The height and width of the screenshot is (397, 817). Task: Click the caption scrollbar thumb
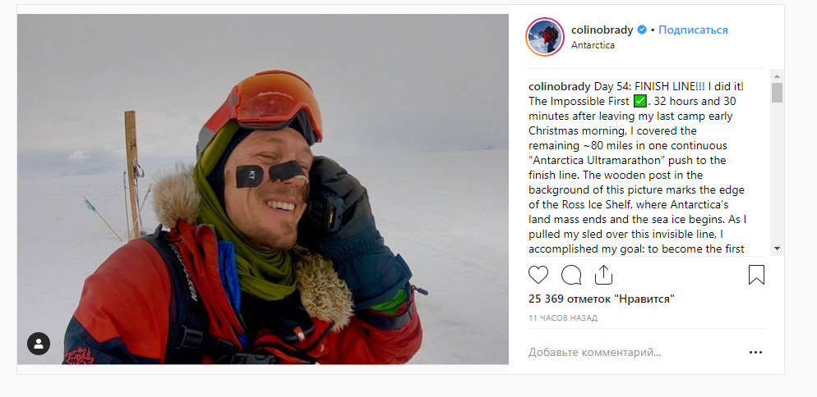pyautogui.click(x=777, y=93)
